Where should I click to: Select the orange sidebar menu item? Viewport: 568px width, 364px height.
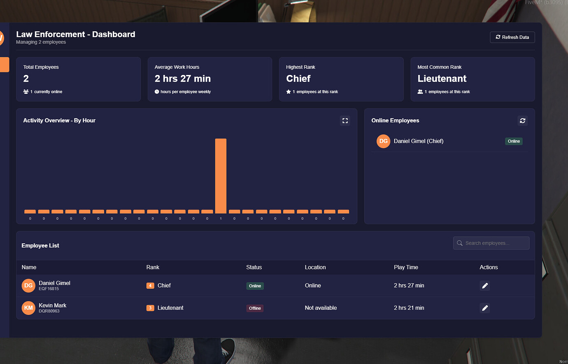pyautogui.click(x=3, y=65)
